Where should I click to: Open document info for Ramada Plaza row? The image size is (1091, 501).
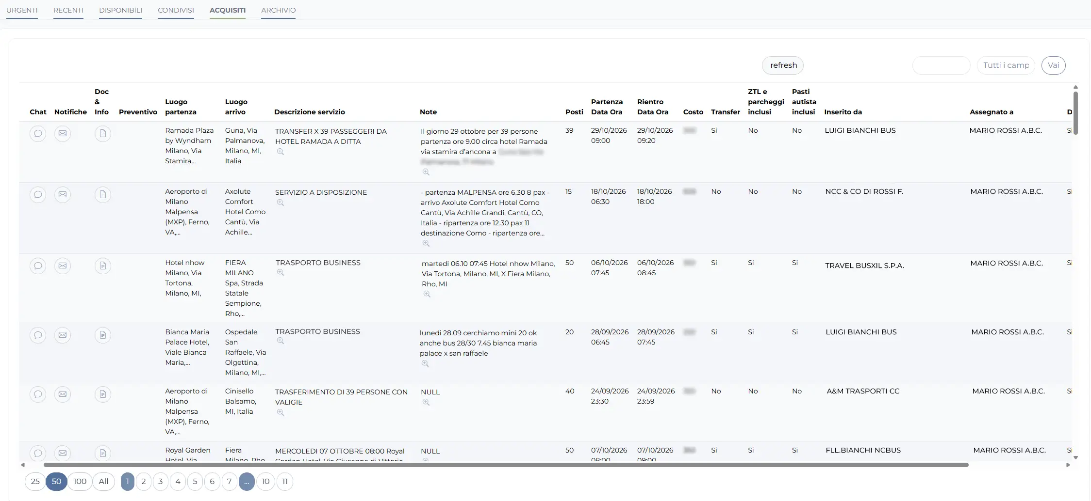[103, 133]
